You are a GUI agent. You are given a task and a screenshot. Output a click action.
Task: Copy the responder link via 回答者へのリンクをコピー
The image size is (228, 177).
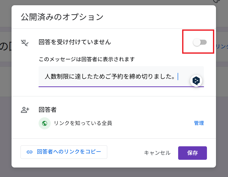(64, 152)
